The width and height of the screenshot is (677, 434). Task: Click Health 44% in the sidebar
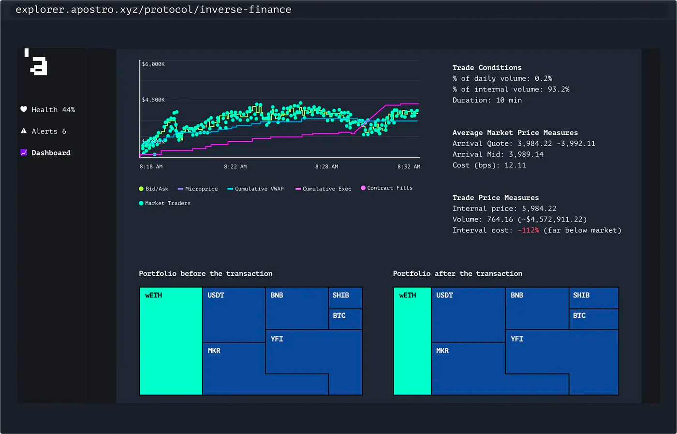pos(53,109)
